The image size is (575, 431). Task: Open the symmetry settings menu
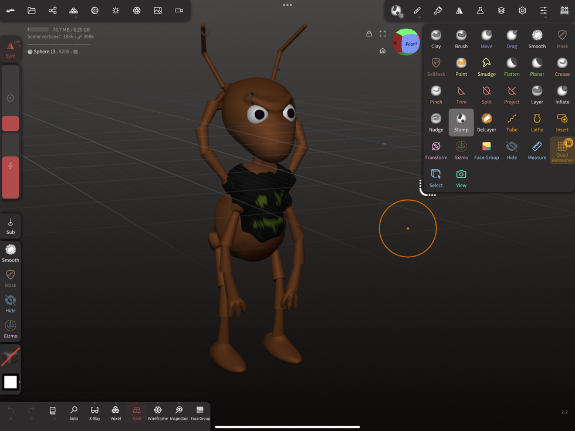coord(459,11)
